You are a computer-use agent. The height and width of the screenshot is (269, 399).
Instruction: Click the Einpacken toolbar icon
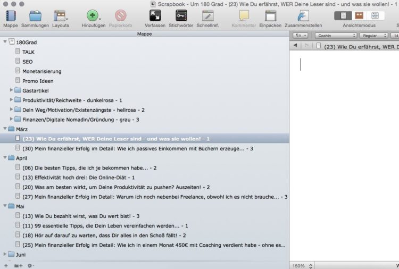click(x=270, y=16)
